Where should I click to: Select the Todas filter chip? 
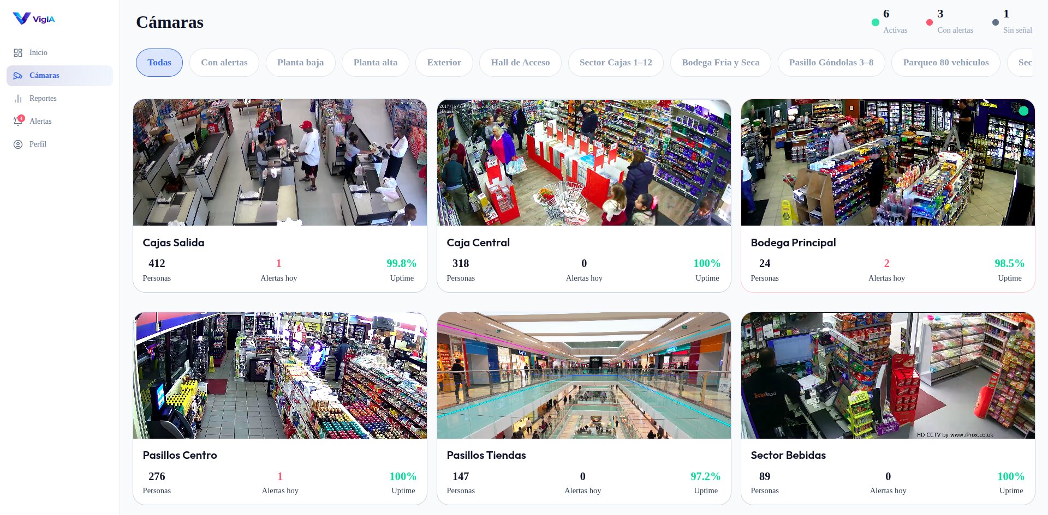click(159, 63)
